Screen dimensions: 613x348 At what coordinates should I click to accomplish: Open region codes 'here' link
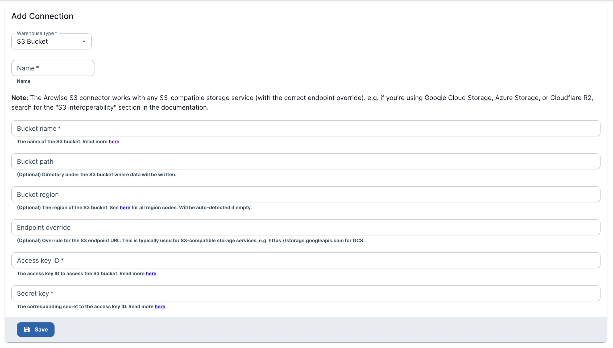125,208
